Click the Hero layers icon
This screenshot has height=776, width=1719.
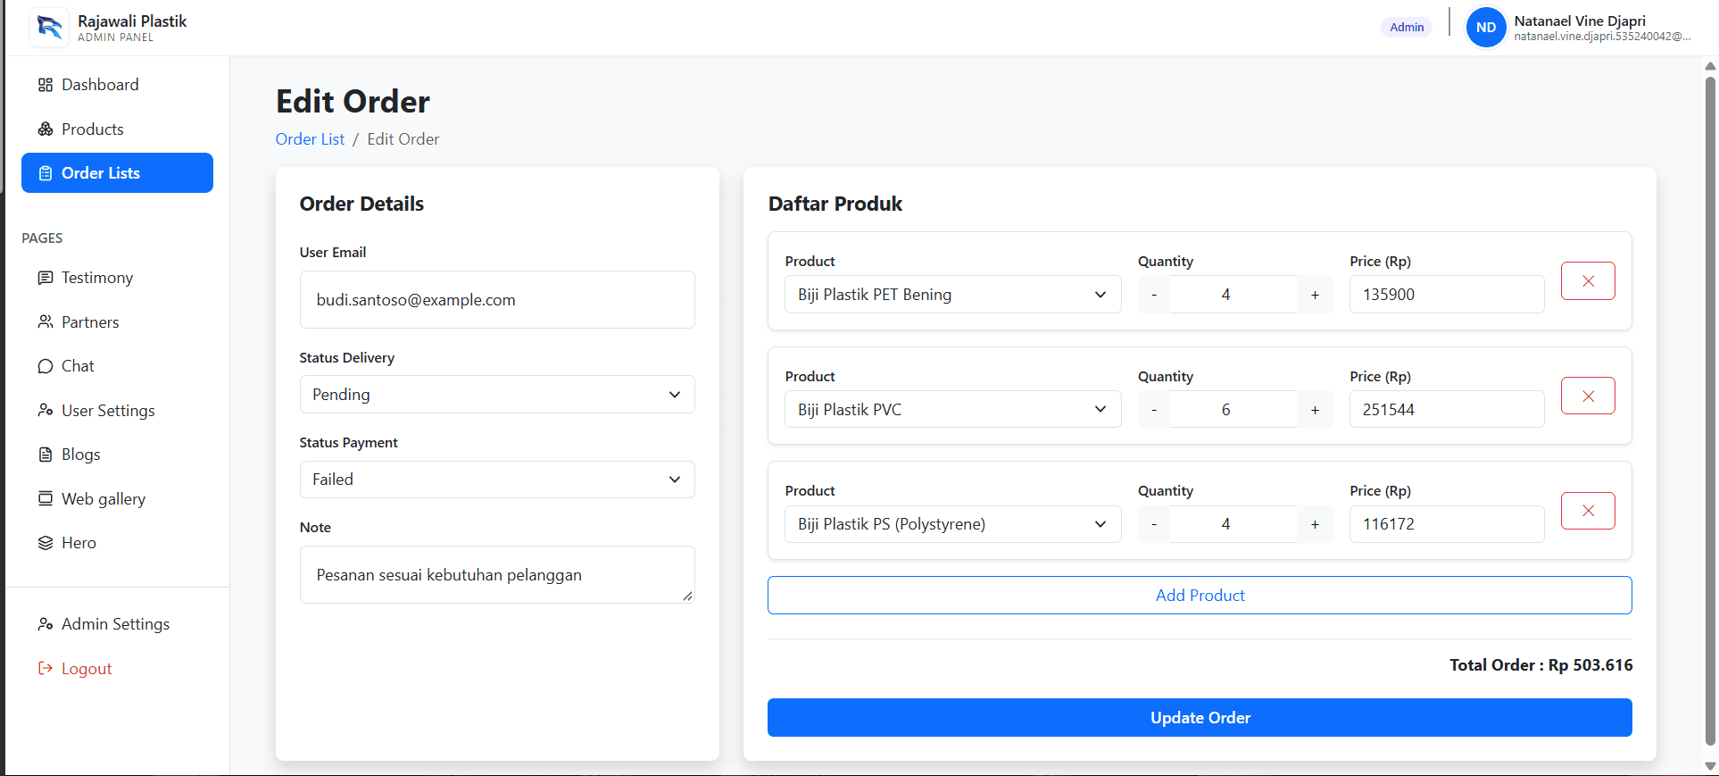pyautogui.click(x=46, y=543)
